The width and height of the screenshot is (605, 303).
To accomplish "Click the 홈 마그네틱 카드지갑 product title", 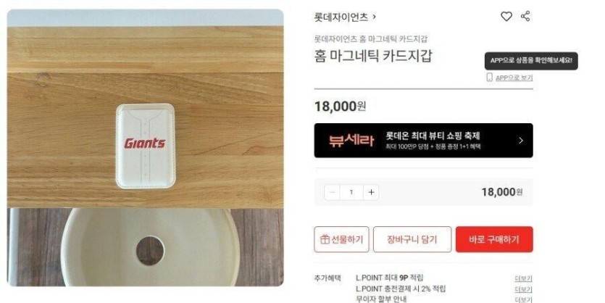I will [373, 56].
